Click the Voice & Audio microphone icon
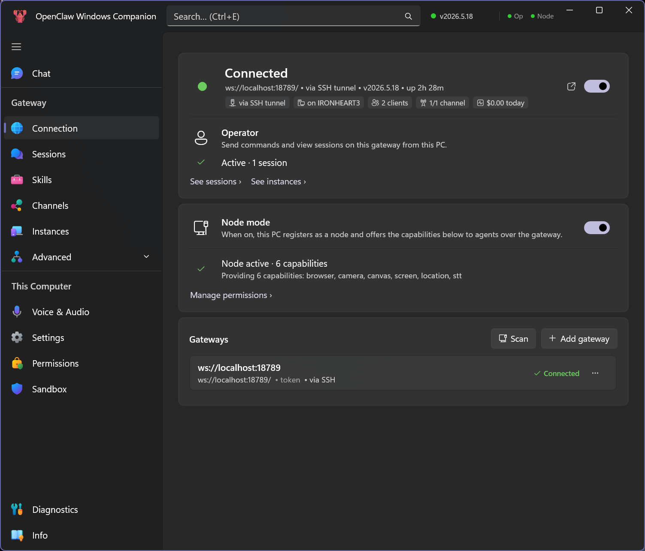Image resolution: width=645 pixels, height=551 pixels. (x=17, y=312)
